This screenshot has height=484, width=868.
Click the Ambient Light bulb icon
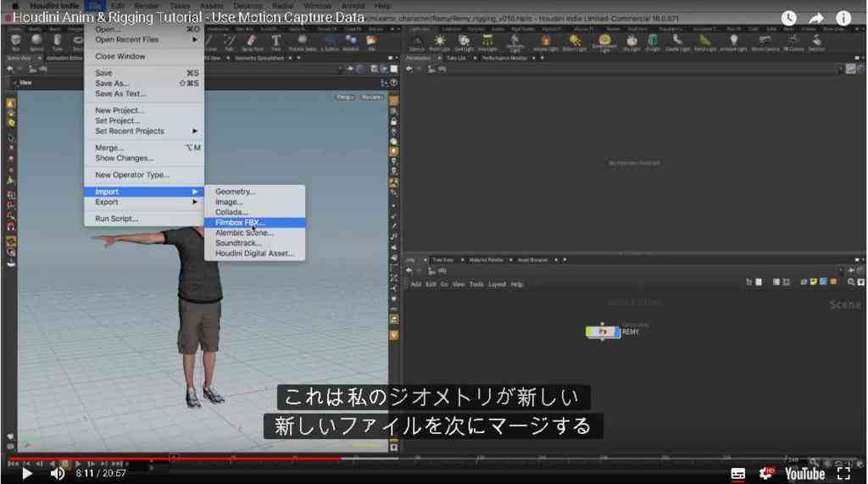(733, 42)
